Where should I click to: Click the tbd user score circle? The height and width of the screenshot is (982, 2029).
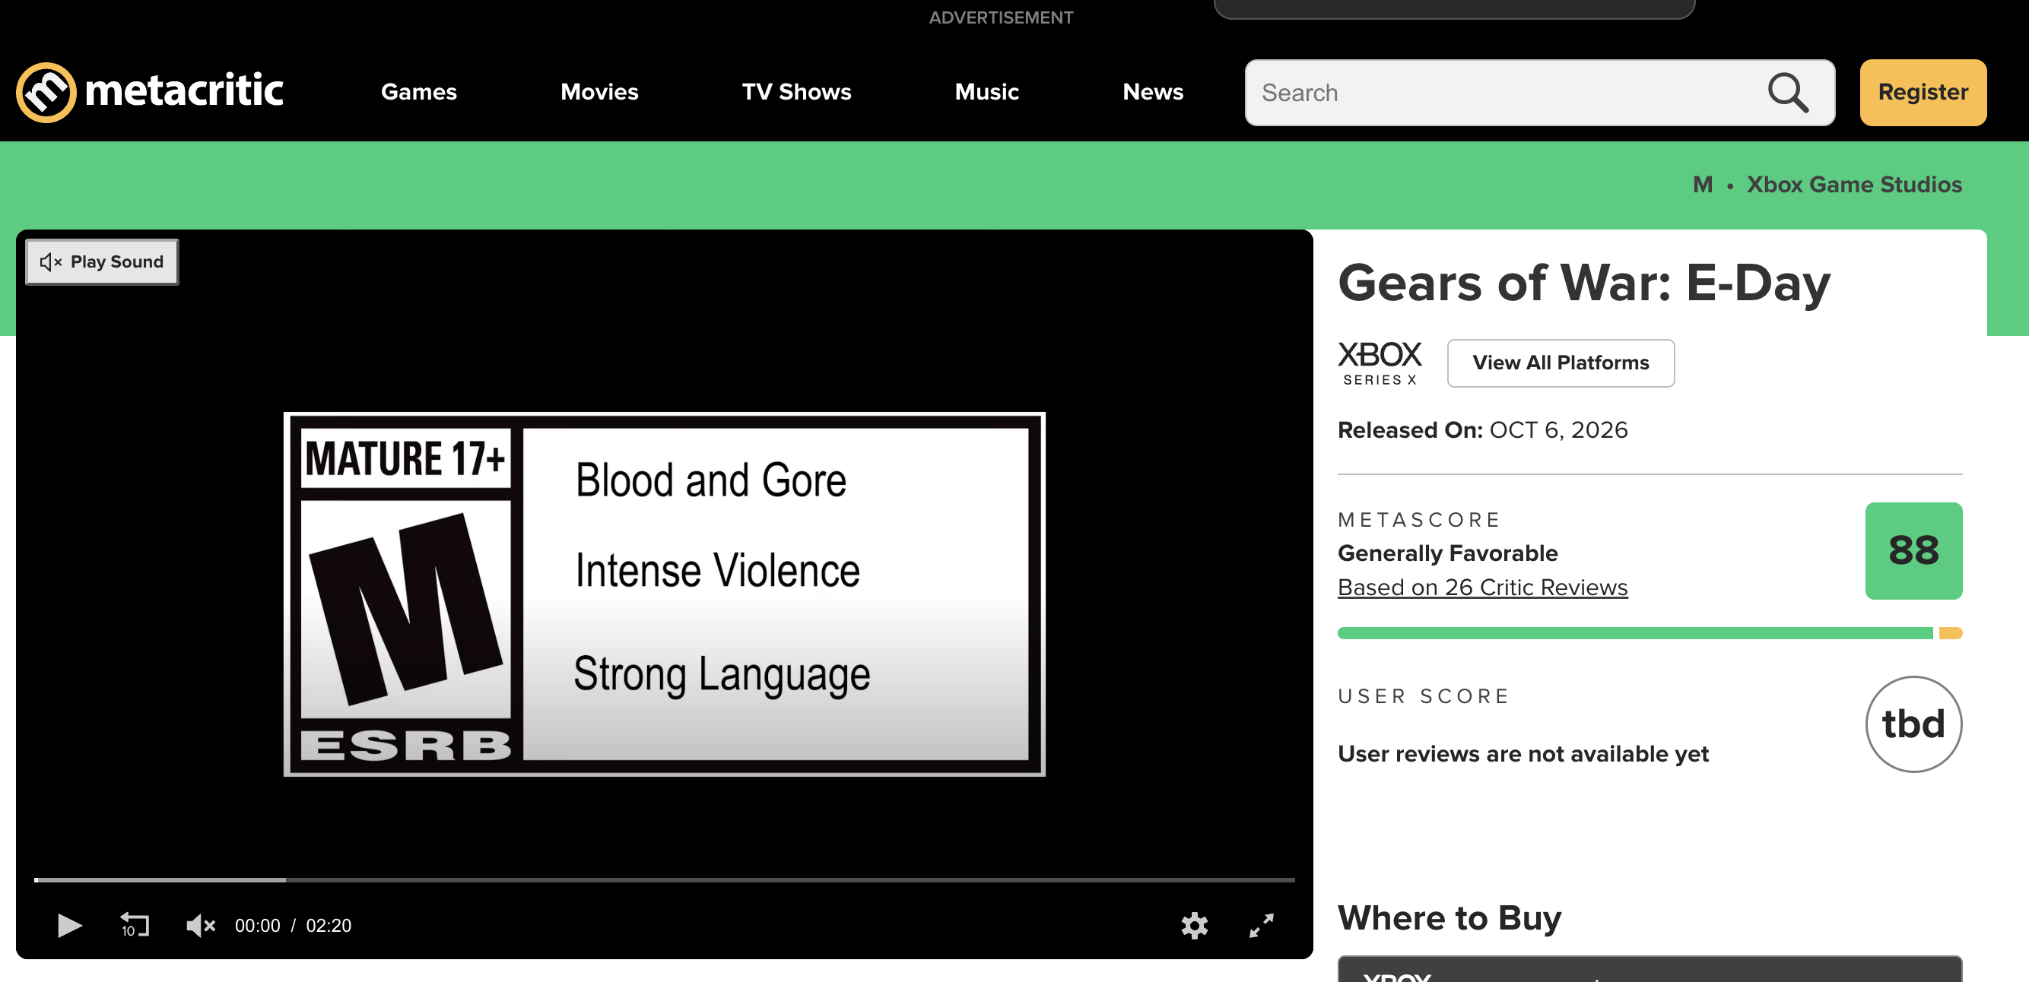coord(1913,724)
